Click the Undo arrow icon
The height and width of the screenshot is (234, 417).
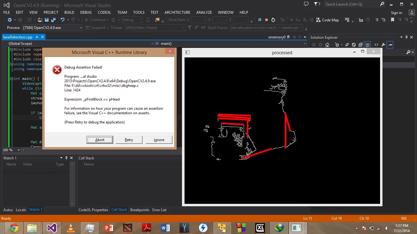62,20
